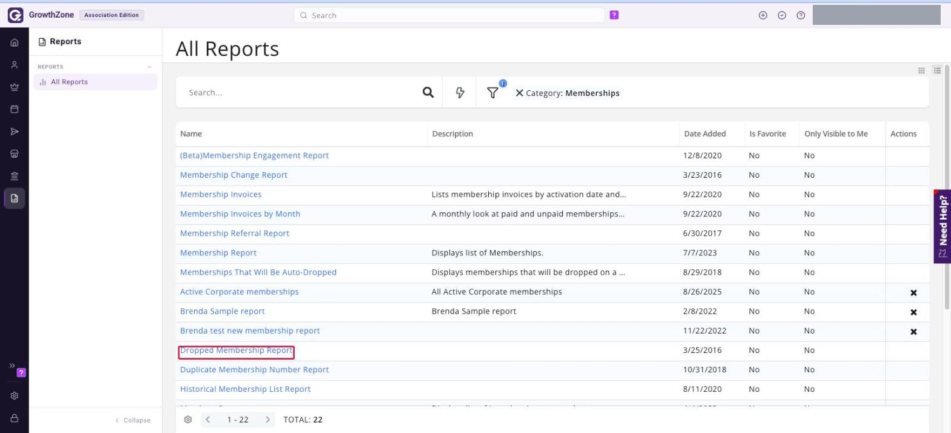This screenshot has height=433, width=951.
Task: Open the Need Help? side tab
Action: tap(942, 226)
